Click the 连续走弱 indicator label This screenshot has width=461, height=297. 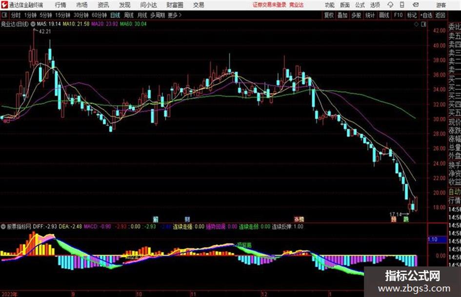pos(248,227)
